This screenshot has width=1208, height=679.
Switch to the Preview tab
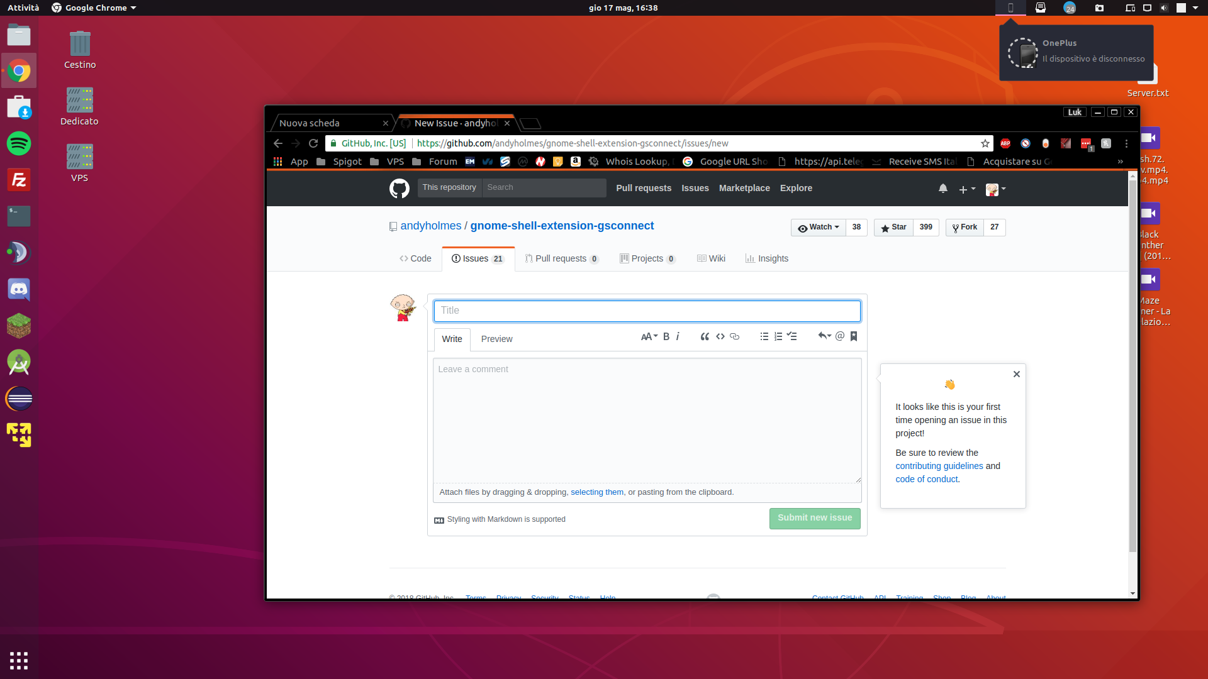[x=496, y=339]
